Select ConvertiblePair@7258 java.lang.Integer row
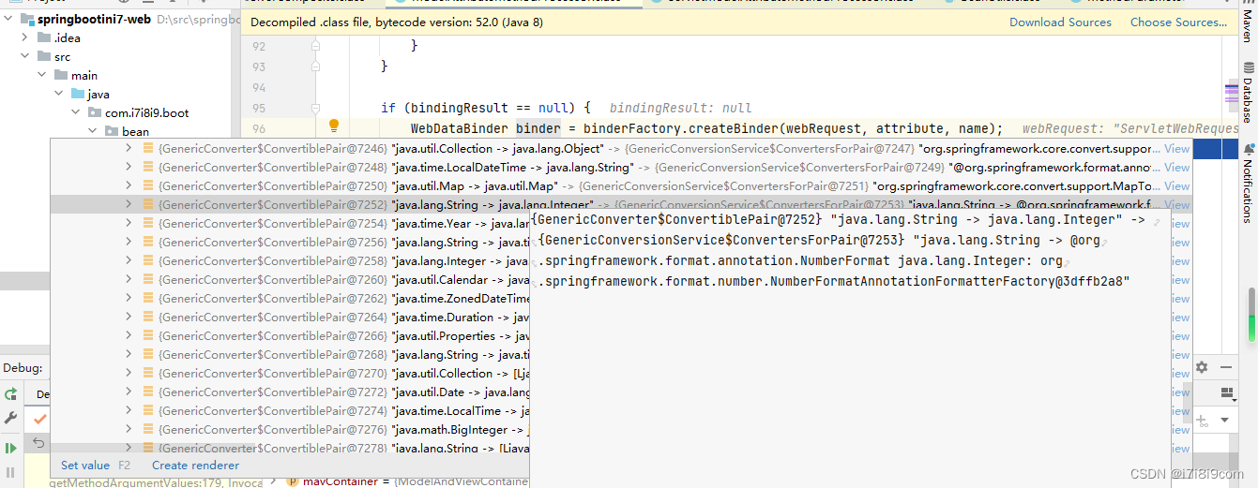The width and height of the screenshot is (1258, 488). [290, 261]
